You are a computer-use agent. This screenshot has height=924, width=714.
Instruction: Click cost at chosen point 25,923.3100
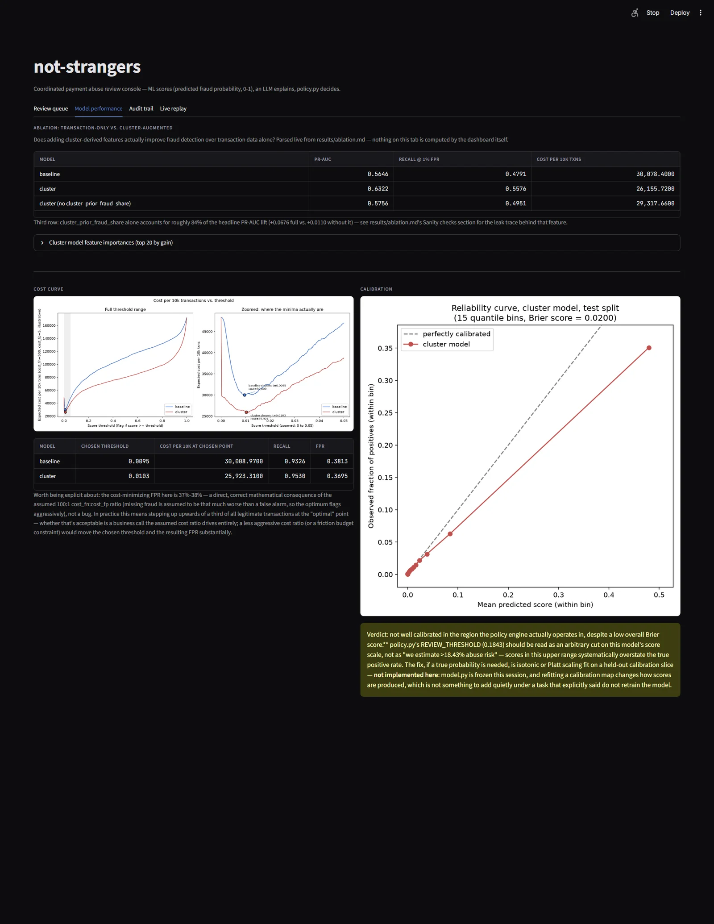click(x=244, y=476)
